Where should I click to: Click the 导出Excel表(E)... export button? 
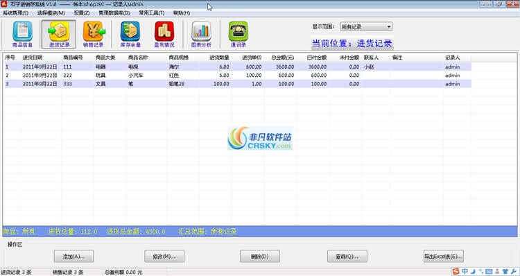(x=444, y=256)
